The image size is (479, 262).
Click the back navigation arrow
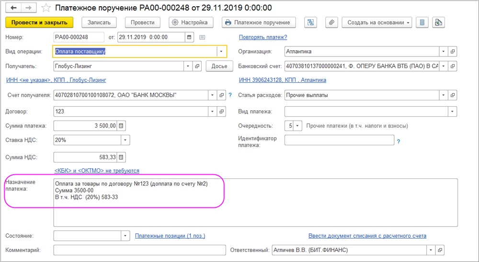pos(13,8)
